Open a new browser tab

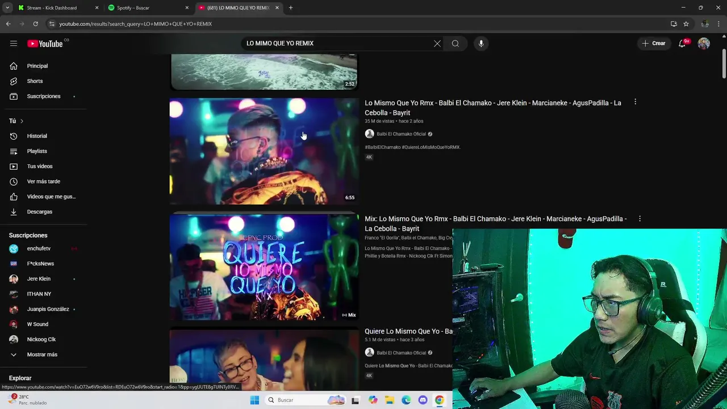[291, 8]
